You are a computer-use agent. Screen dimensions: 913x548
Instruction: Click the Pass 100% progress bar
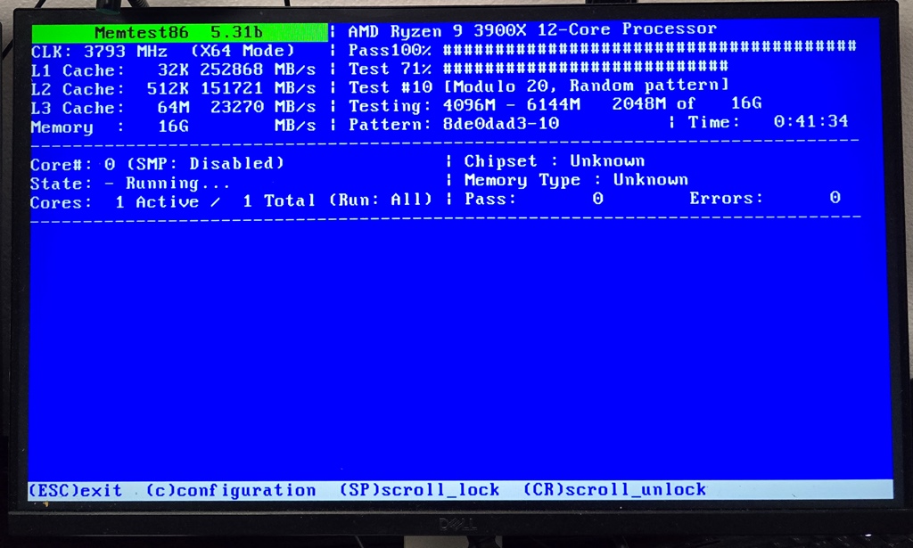pos(649,47)
